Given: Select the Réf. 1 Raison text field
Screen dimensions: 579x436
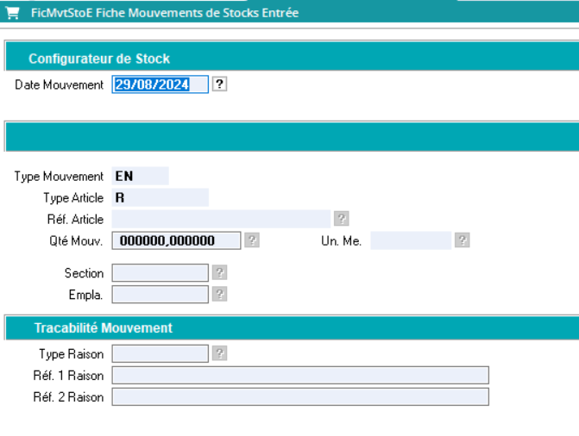Looking at the screenshot, I should click(x=300, y=375).
